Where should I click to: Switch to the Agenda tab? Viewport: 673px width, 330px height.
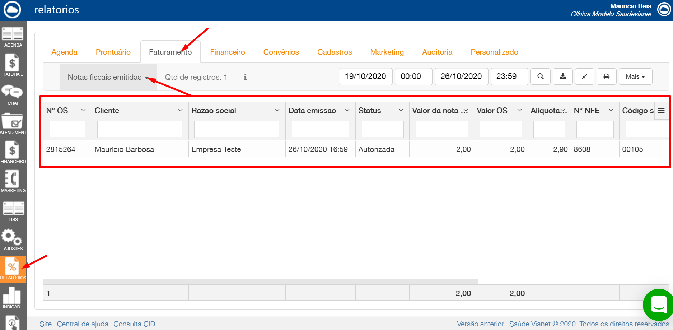pos(64,52)
